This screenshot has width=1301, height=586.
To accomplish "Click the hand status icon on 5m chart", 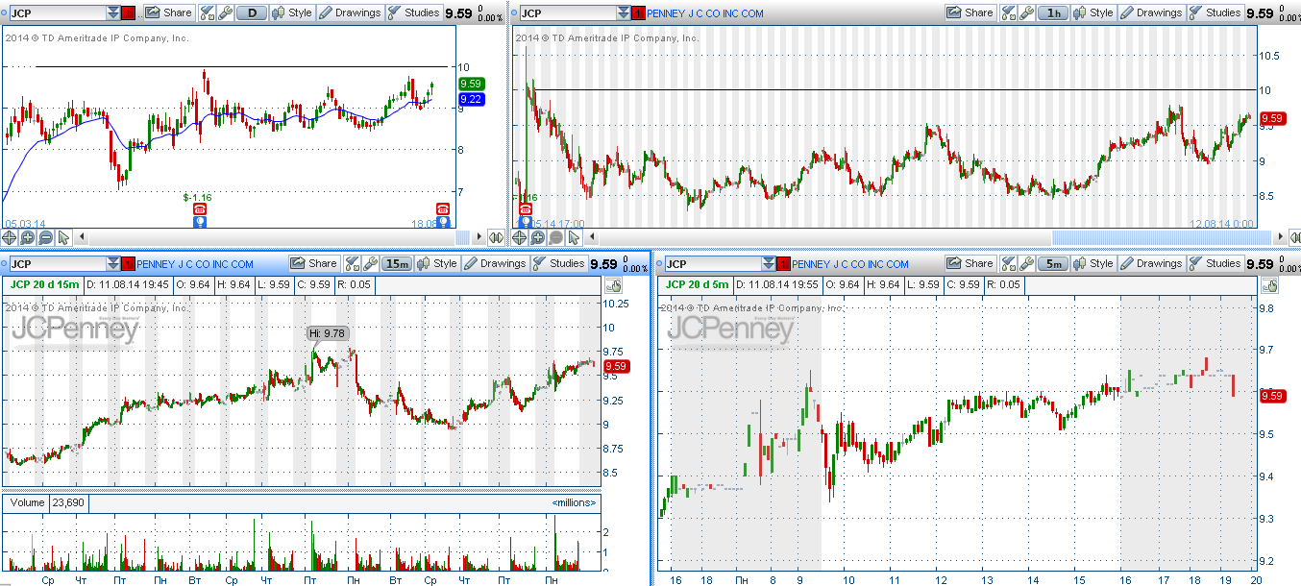I will [x=1267, y=285].
